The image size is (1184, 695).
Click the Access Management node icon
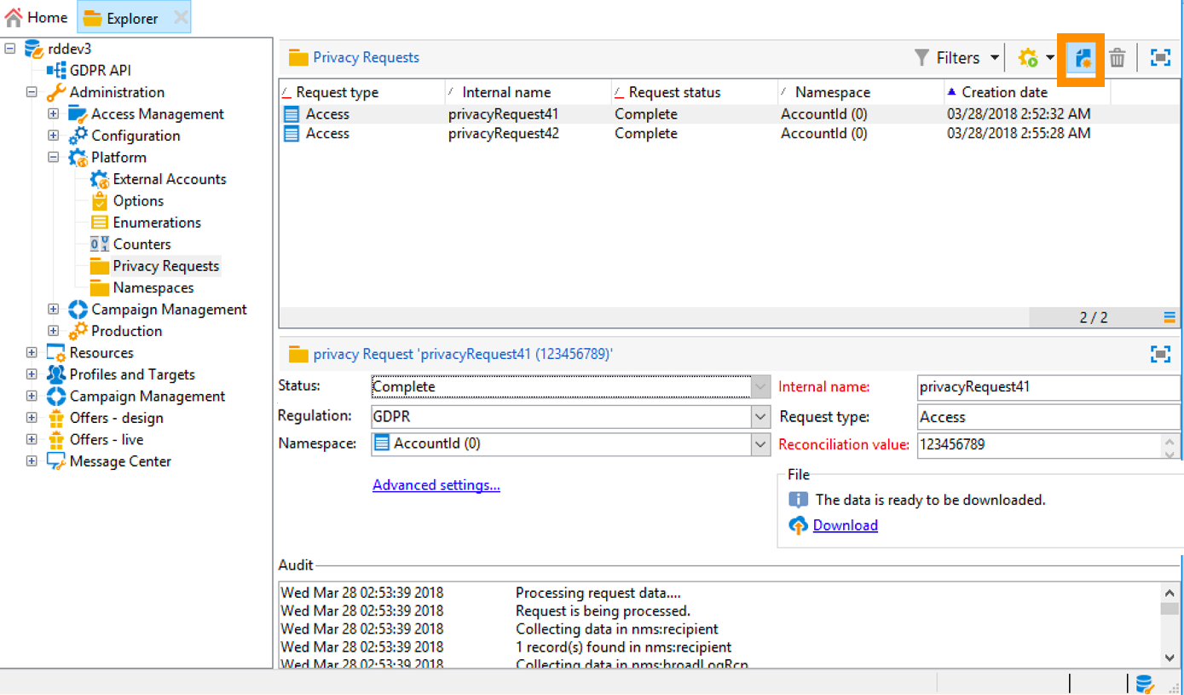(78, 114)
